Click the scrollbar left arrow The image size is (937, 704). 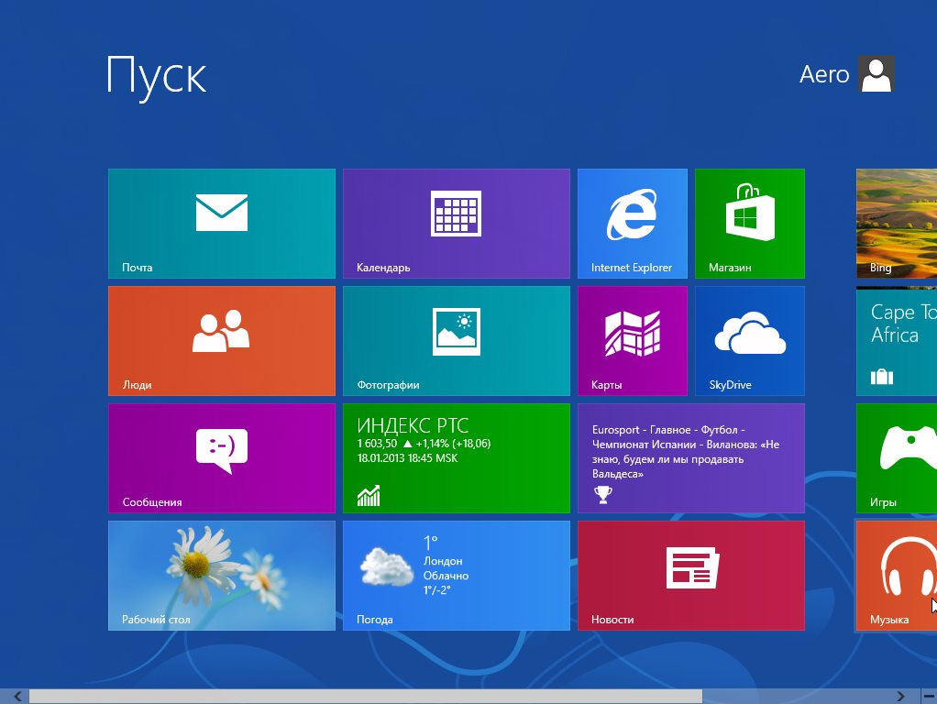17,697
